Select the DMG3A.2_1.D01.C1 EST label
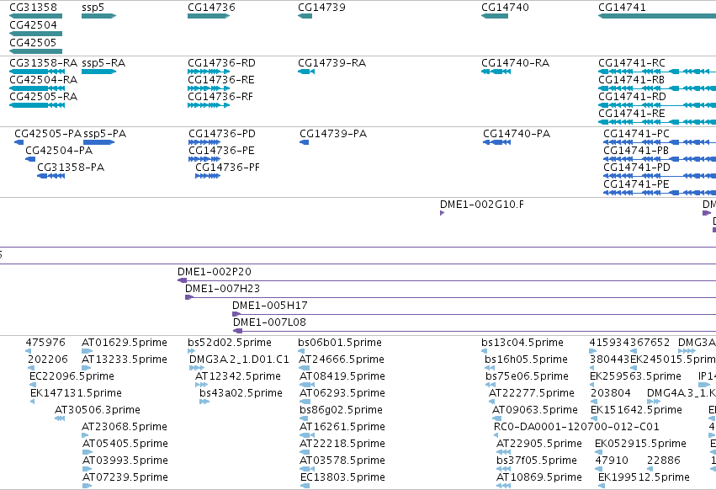The height and width of the screenshot is (490, 716). click(x=239, y=360)
